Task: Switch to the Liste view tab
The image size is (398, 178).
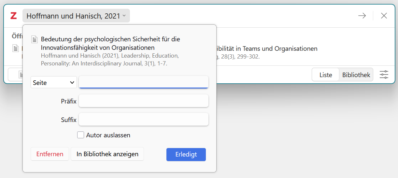Action: coord(325,75)
